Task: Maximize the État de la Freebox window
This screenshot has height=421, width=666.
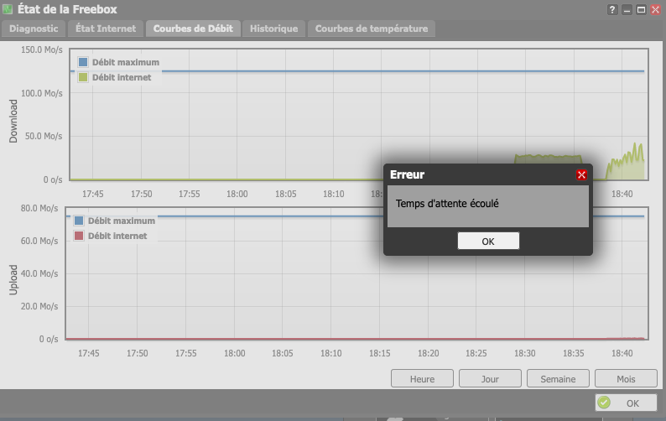Action: (641, 9)
